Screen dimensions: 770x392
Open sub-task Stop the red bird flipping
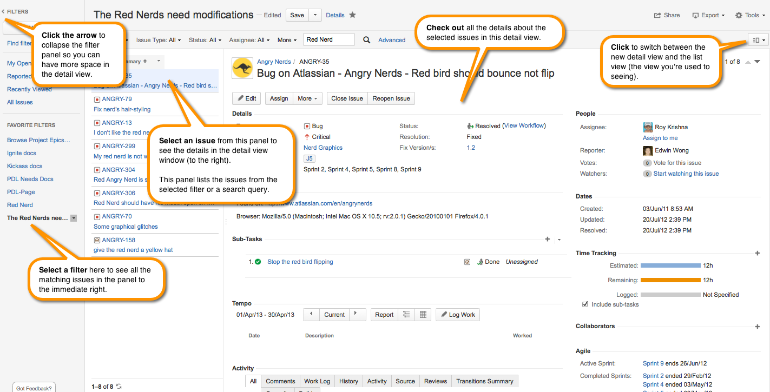pyautogui.click(x=300, y=262)
